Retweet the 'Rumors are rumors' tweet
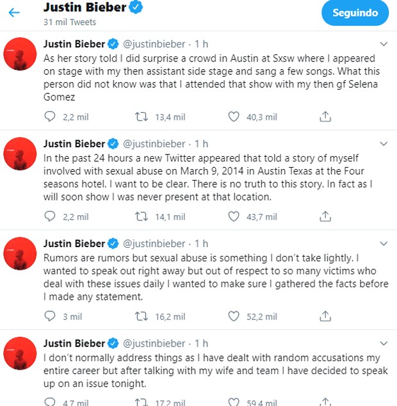397x406 pixels. pos(142,316)
